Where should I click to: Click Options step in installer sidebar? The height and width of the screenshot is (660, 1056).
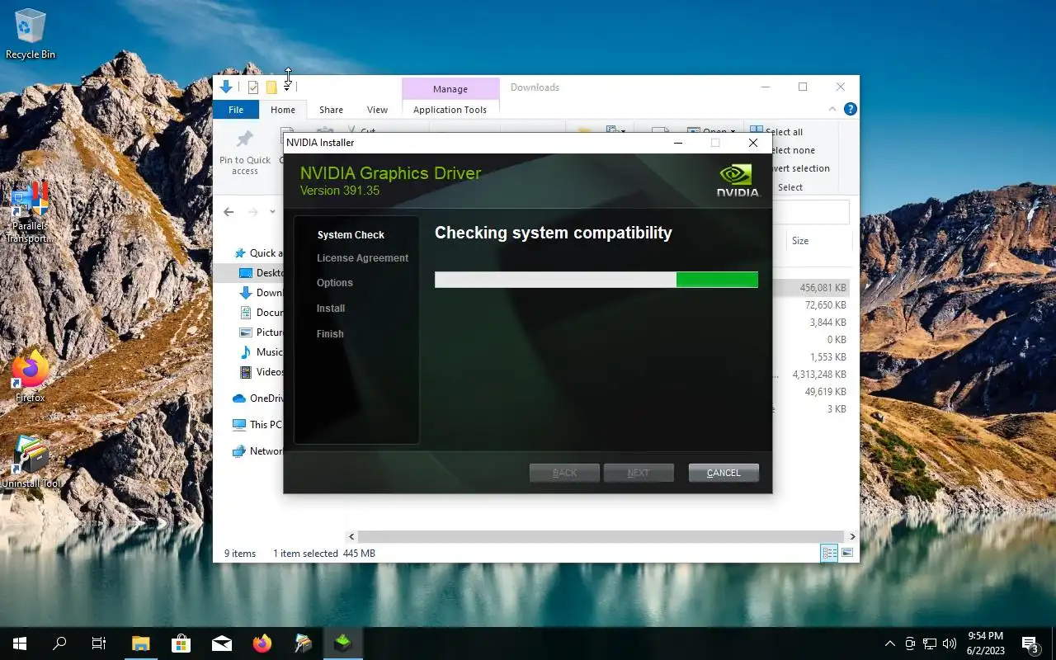tap(335, 283)
